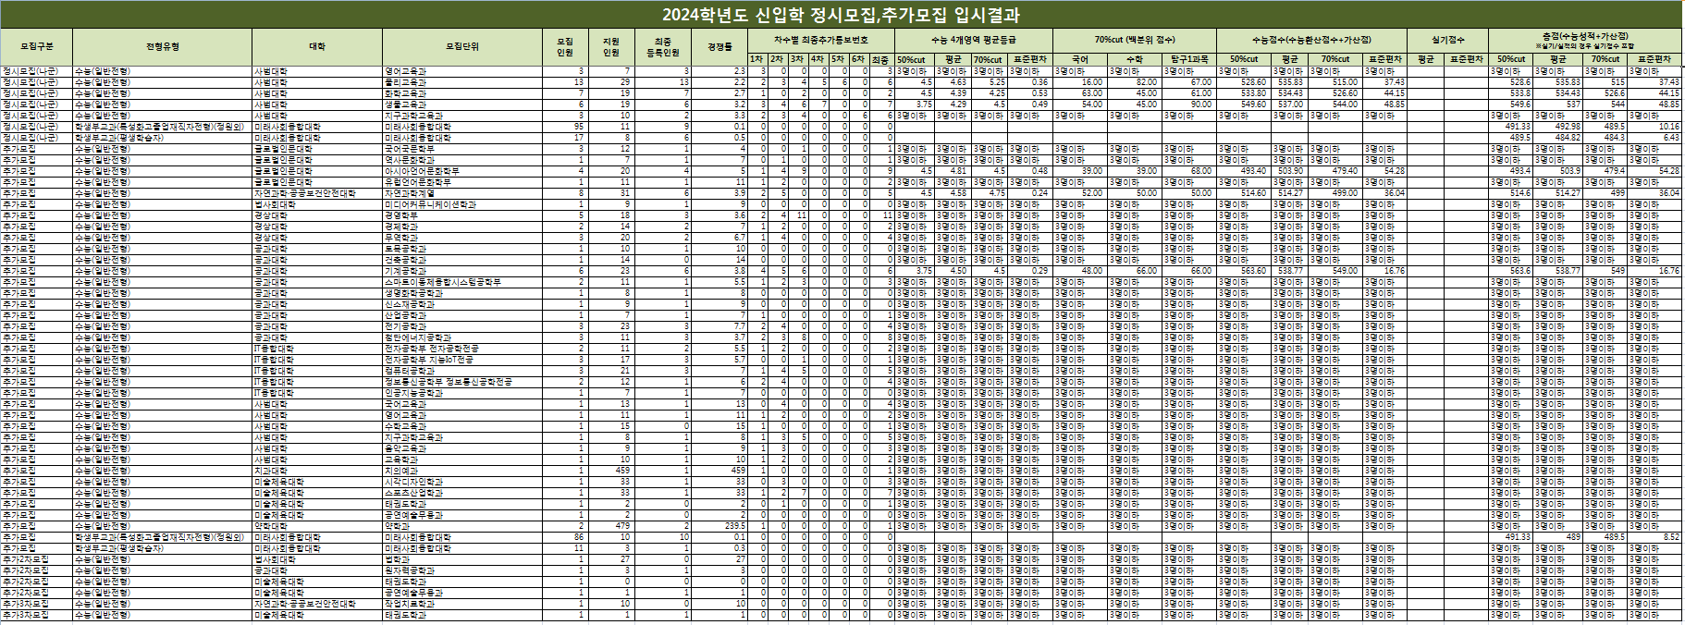Image resolution: width=1685 pixels, height=625 pixels.
Task: Select the '음악교육과' cell
Action: pyautogui.click(x=462, y=448)
